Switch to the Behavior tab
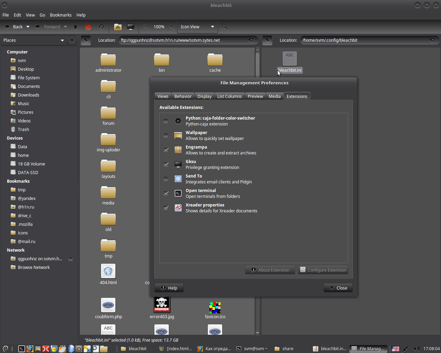441x353 pixels. tap(183, 97)
